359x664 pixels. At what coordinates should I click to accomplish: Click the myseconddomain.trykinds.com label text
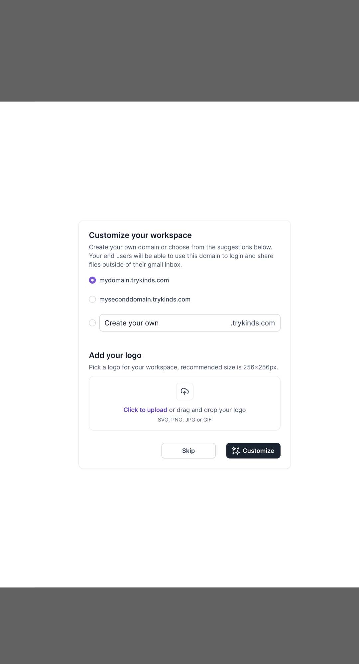[145, 299]
